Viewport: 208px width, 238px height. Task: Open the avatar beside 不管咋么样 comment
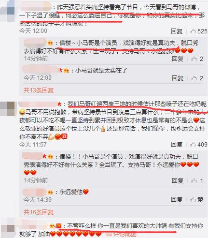click(7, 228)
